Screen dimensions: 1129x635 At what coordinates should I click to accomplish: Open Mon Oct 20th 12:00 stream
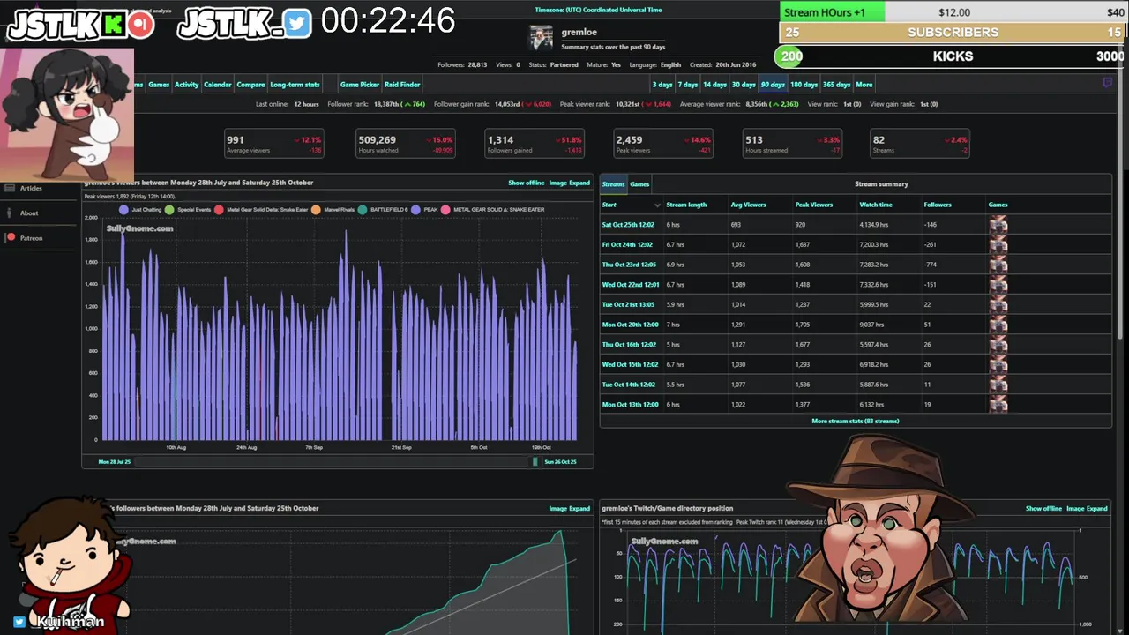coord(630,325)
